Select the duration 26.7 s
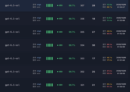The image size is (130, 92). (109, 7)
